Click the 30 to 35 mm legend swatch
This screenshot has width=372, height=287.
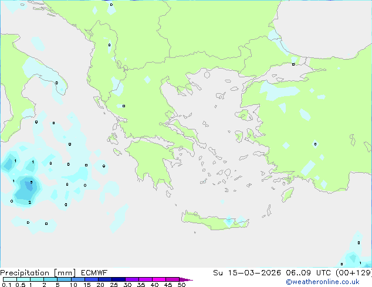(132, 279)
